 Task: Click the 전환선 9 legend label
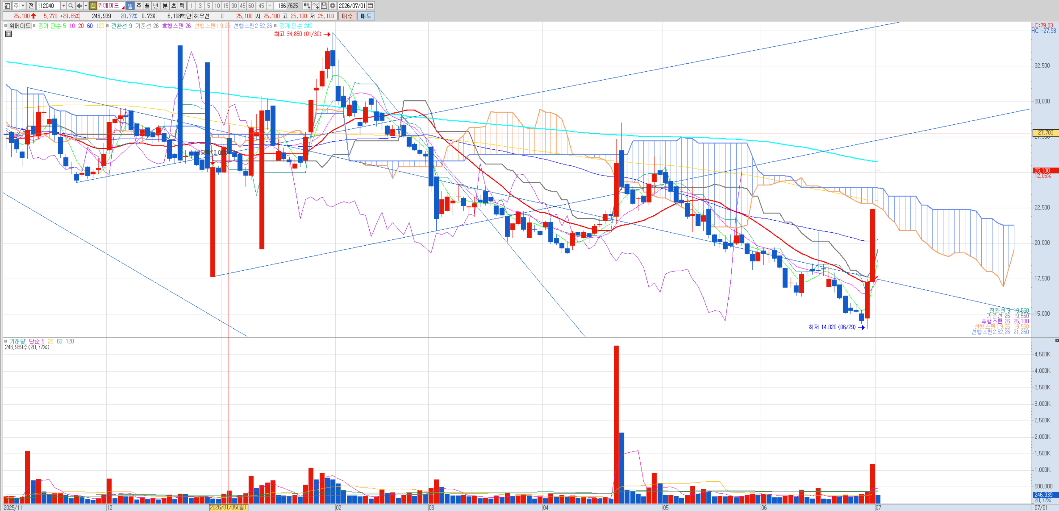pyautogui.click(x=121, y=26)
